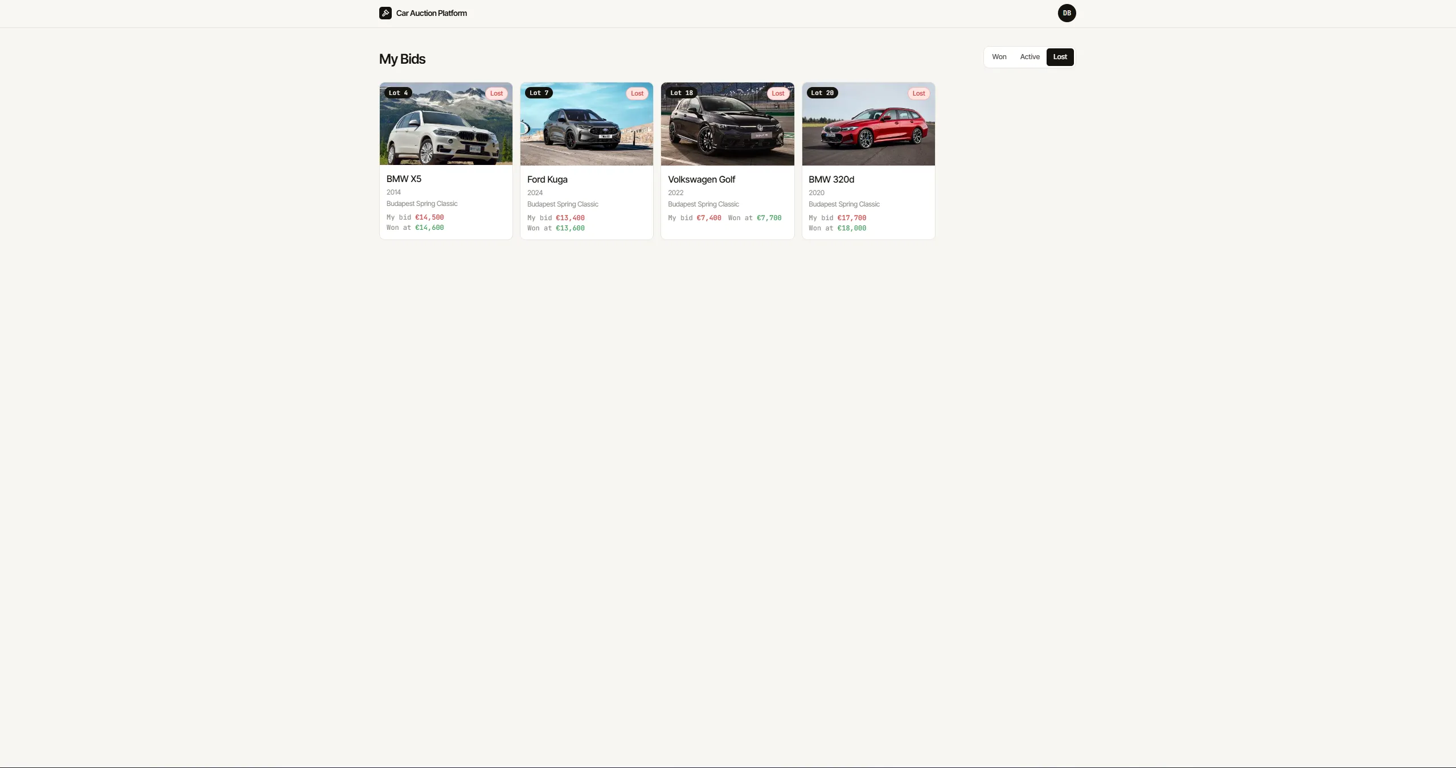Click the €7,700 winning price

[769, 218]
